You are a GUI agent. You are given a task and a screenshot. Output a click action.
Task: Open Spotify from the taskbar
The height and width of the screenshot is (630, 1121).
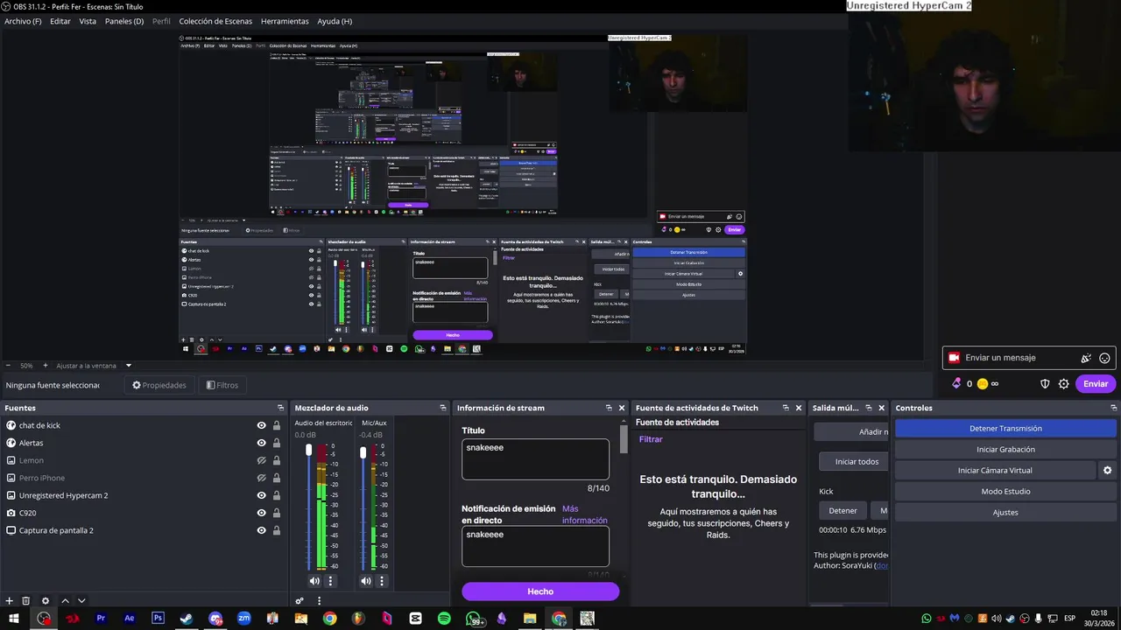point(444,619)
